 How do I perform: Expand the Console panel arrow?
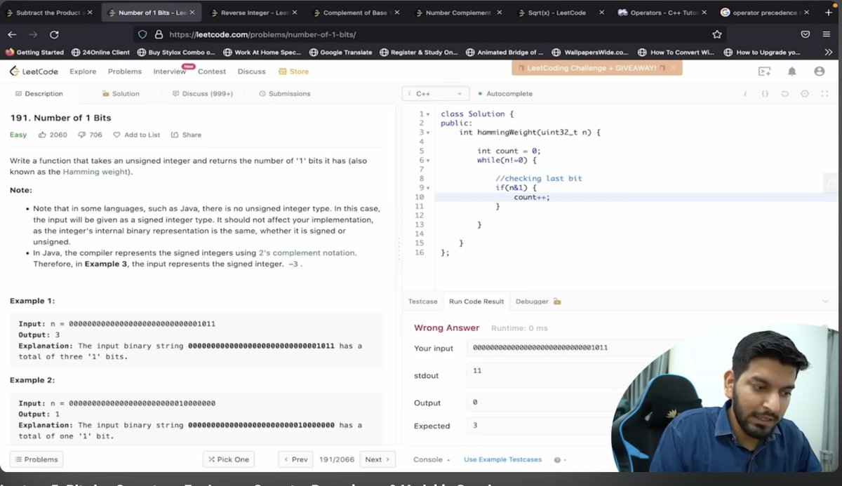(x=448, y=460)
